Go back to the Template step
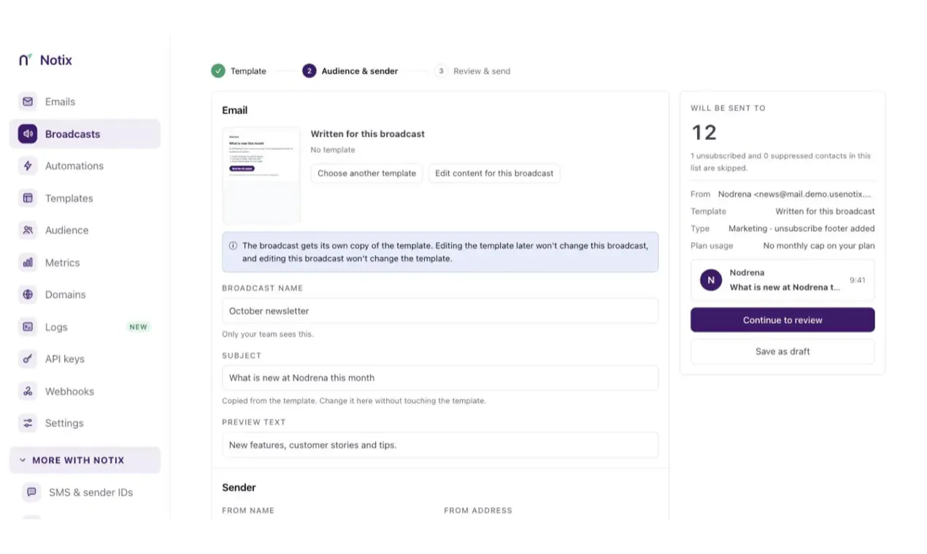Image resolution: width=927 pixels, height=554 pixels. click(x=239, y=71)
